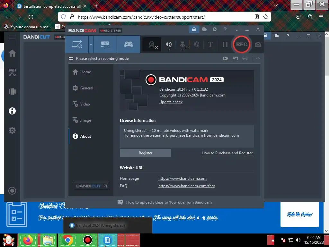Select the game recording mode gamepad icon
The width and height of the screenshot is (329, 247).
(129, 44)
